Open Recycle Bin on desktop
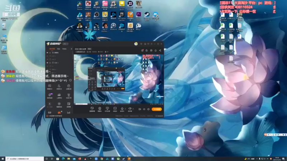Image resolution: width=287 pixels, height=161 pixels. (4, 27)
